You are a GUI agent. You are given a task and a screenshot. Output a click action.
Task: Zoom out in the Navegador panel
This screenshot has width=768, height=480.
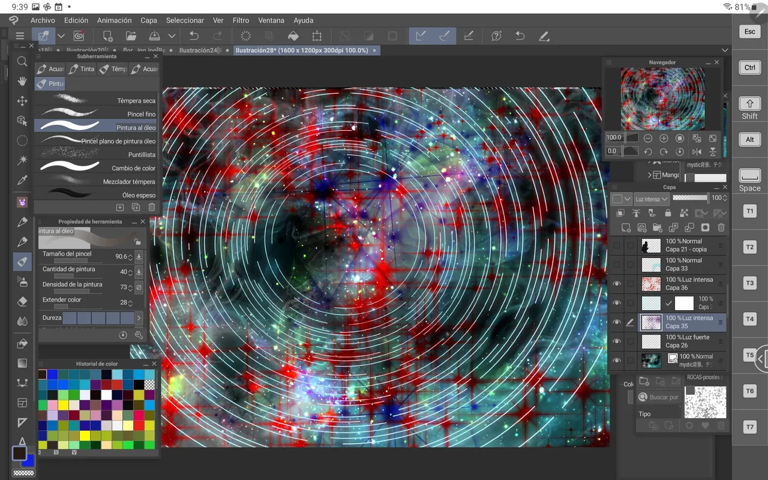click(x=648, y=138)
